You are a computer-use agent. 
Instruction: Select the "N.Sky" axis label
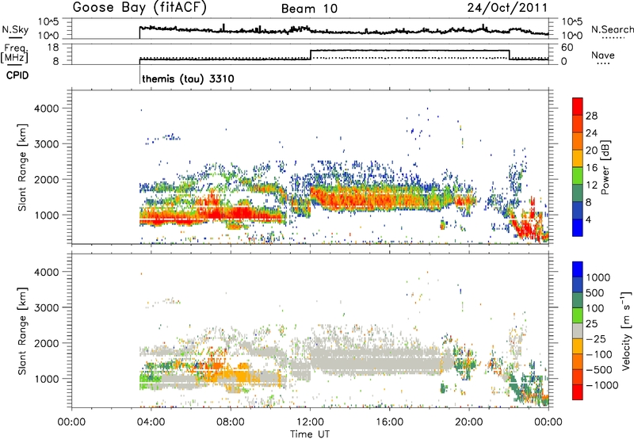coord(15,29)
